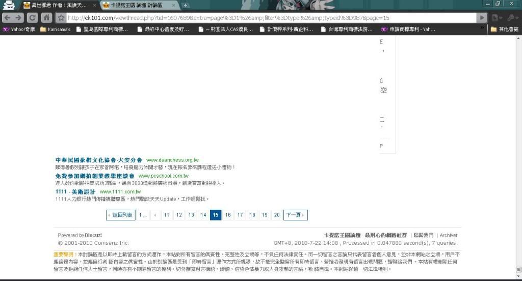Open the Kamisama's bookmark folder

coord(55,29)
